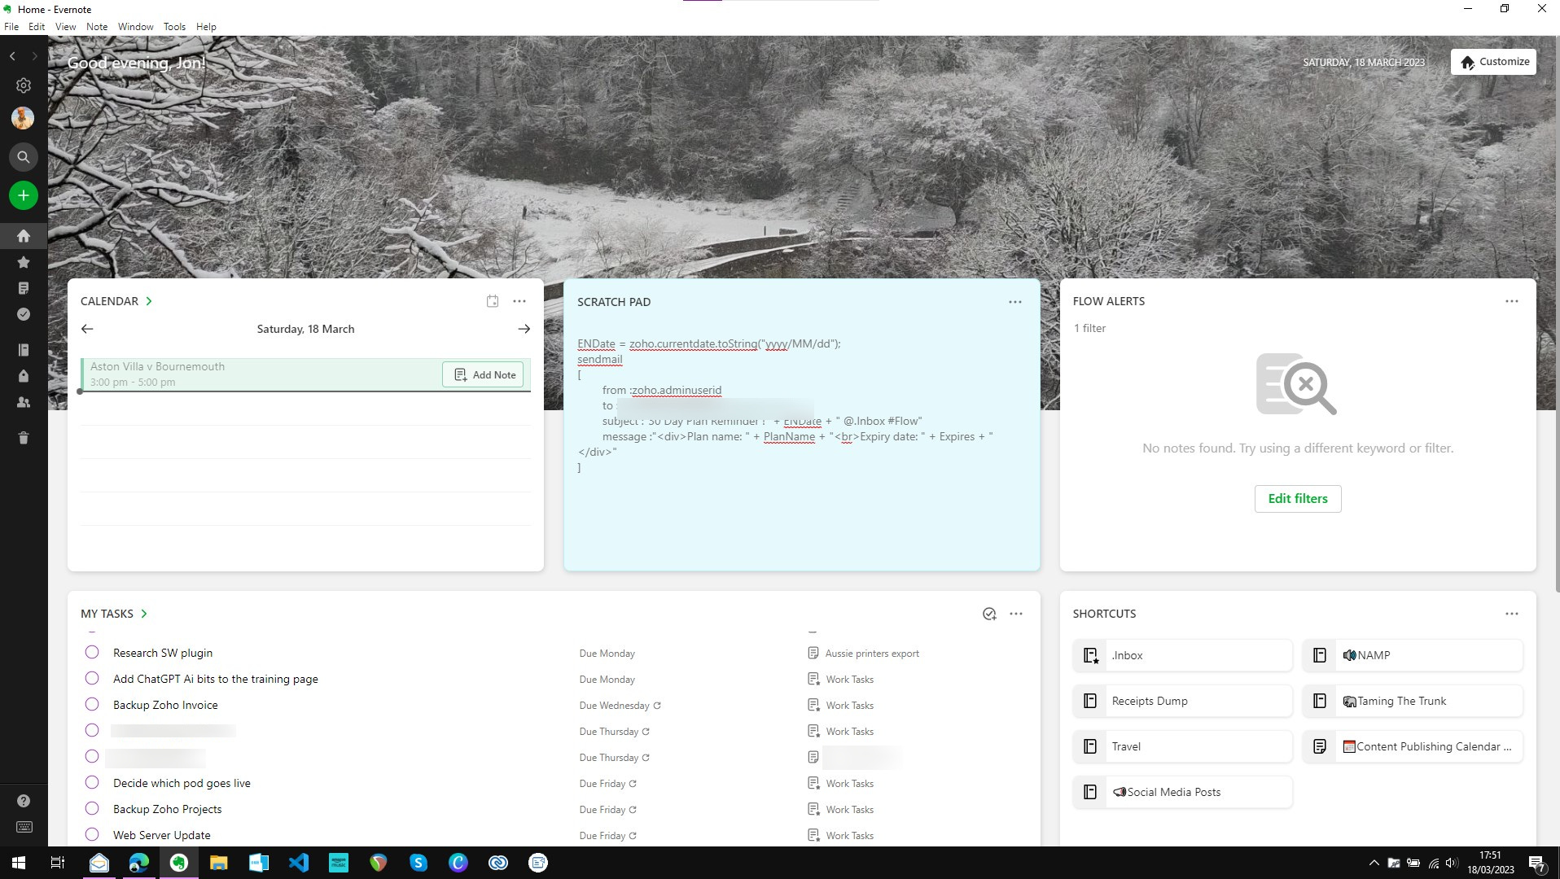
Task: Open the Taming The Trunk shortcut
Action: [1413, 701]
